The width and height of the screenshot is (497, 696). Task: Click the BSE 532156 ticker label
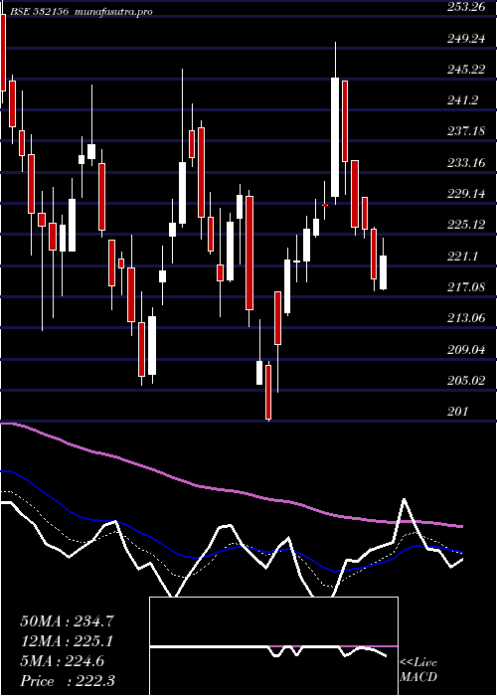(x=40, y=12)
